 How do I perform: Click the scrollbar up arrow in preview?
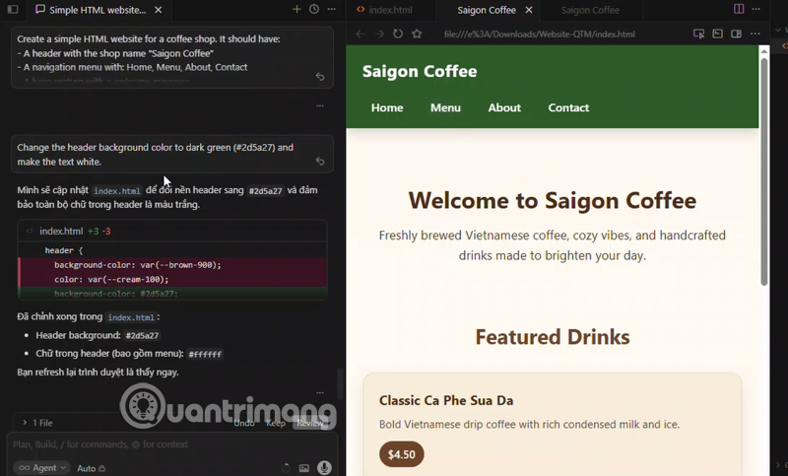click(x=764, y=51)
